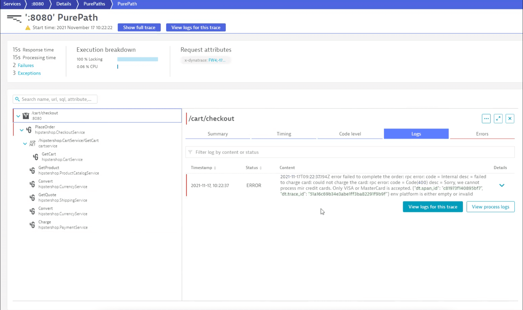Click the gRPC icon next to GetProduct
Viewport: 523px width, 310px height.
point(32,170)
